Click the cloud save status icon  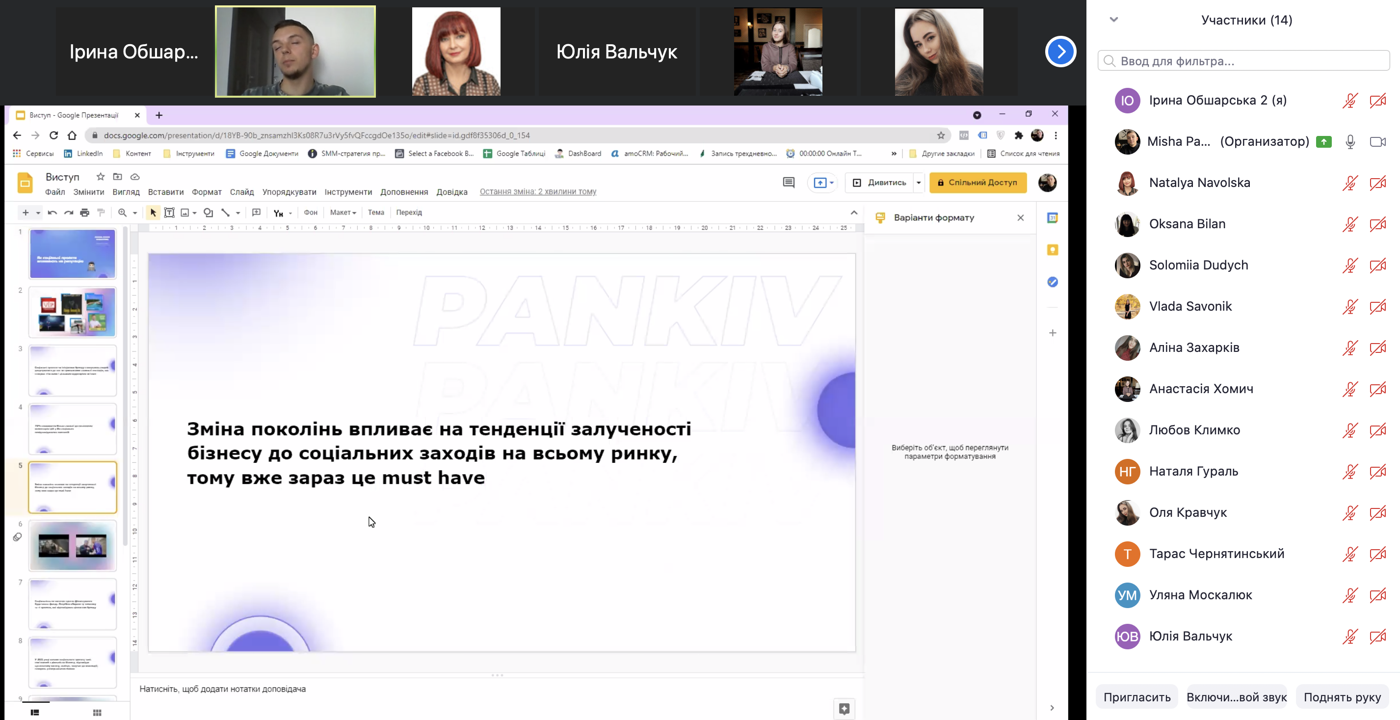click(135, 177)
